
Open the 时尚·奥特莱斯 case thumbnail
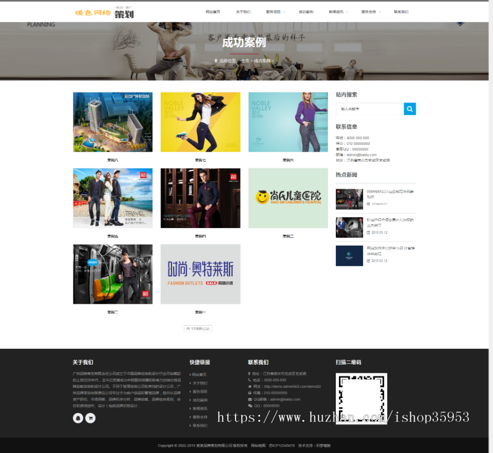click(x=200, y=274)
